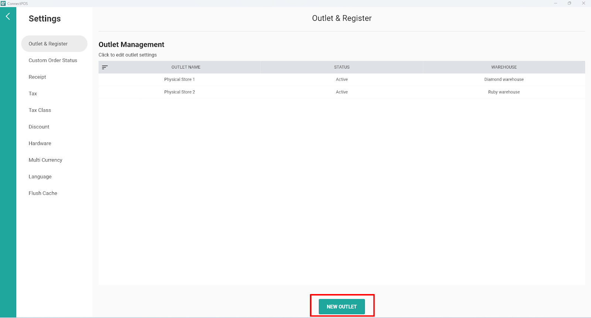
Task: Select Flush Cache in the sidebar
Action: coord(43,193)
